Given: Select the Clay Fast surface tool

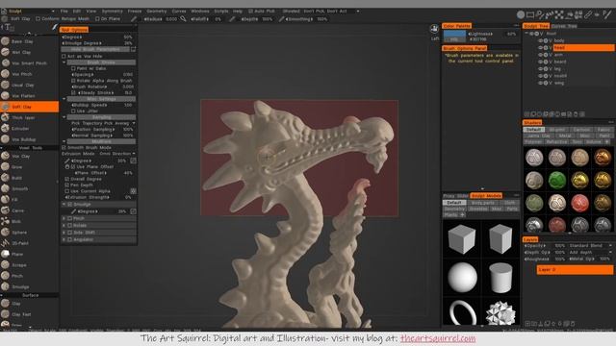Looking at the screenshot, I should pyautogui.click(x=30, y=314).
